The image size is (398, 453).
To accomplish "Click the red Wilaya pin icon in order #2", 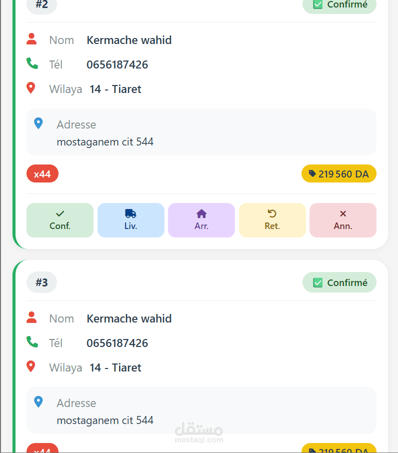I will click(x=31, y=88).
